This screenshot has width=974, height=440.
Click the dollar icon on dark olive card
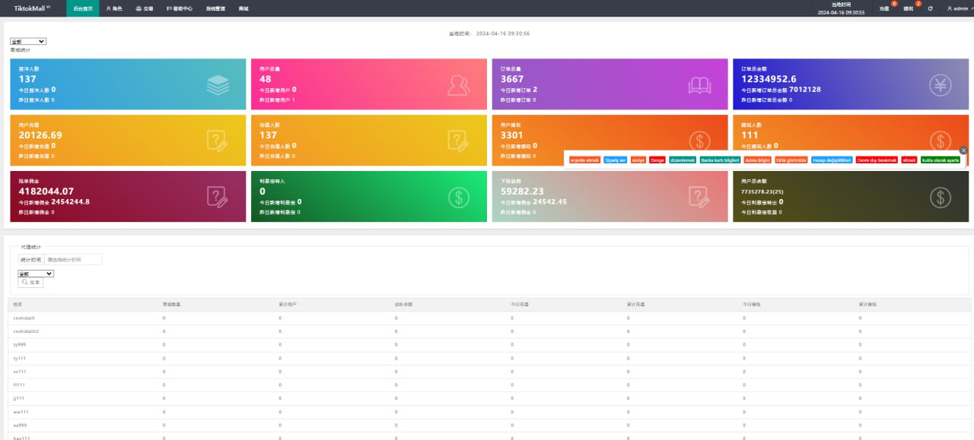click(941, 198)
